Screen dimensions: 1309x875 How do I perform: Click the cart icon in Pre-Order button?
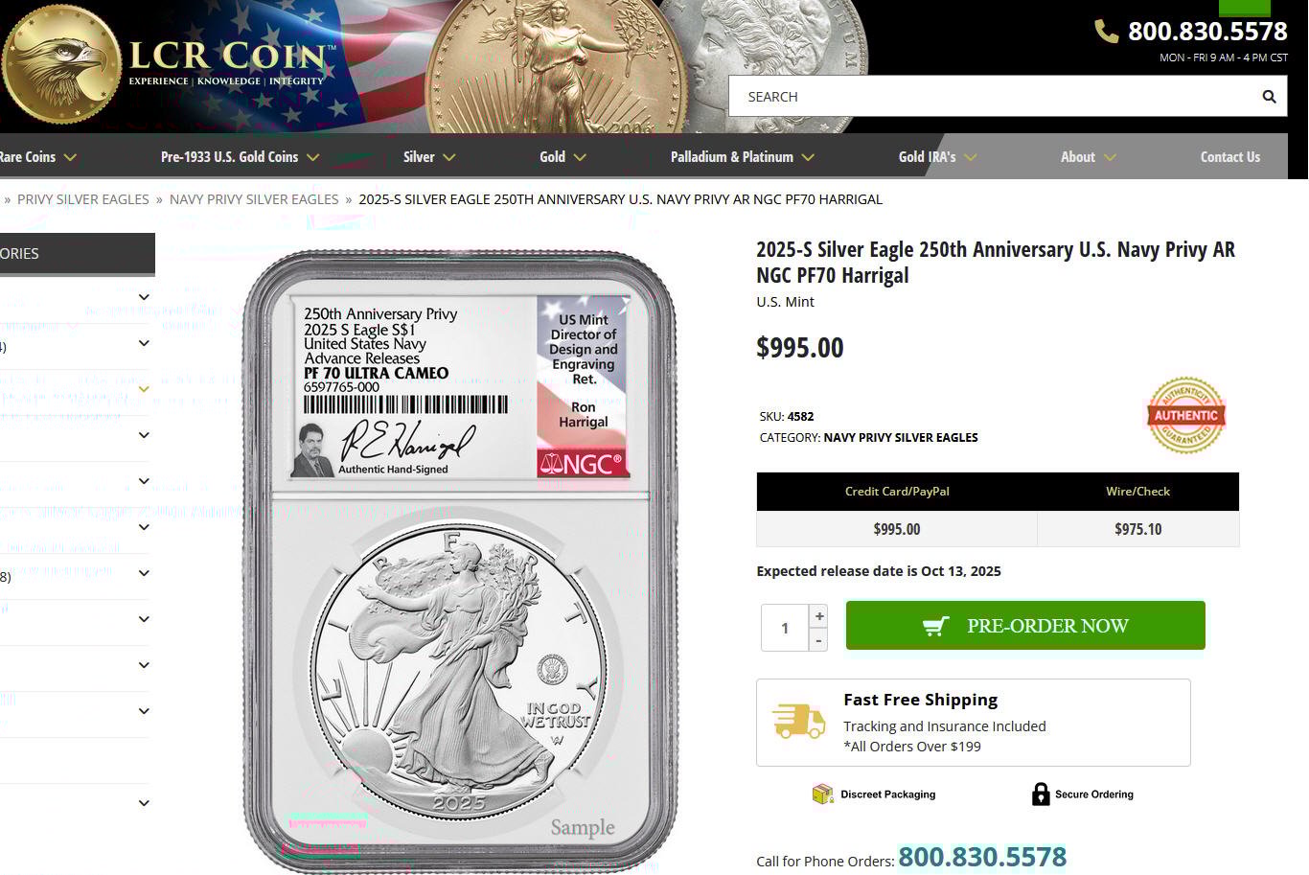pos(935,626)
